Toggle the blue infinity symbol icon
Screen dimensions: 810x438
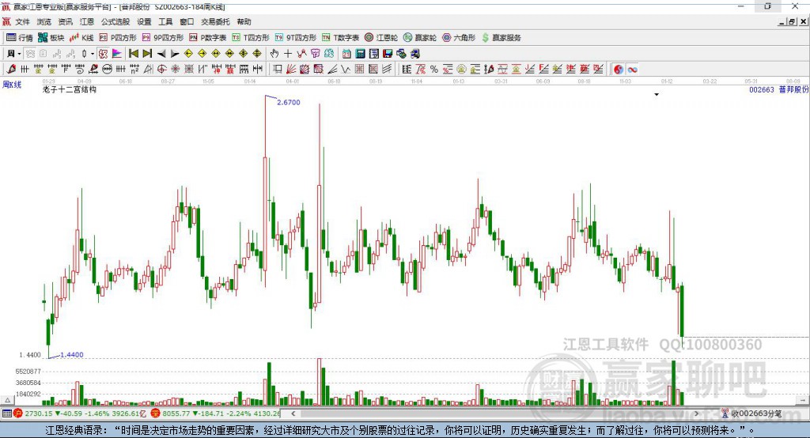(632, 70)
